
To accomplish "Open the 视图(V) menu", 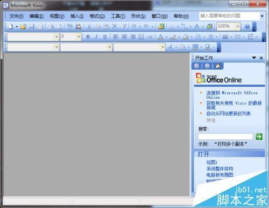I will click(x=57, y=16).
